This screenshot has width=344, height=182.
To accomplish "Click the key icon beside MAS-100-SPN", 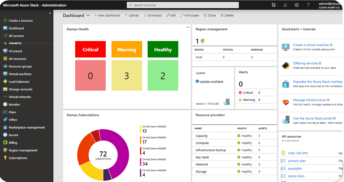I will (x=283, y=153).
